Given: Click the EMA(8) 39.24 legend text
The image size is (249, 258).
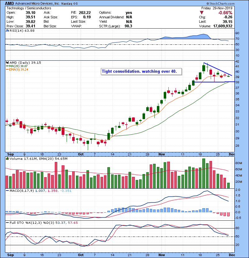Looking at the screenshot, I should tap(19, 70).
